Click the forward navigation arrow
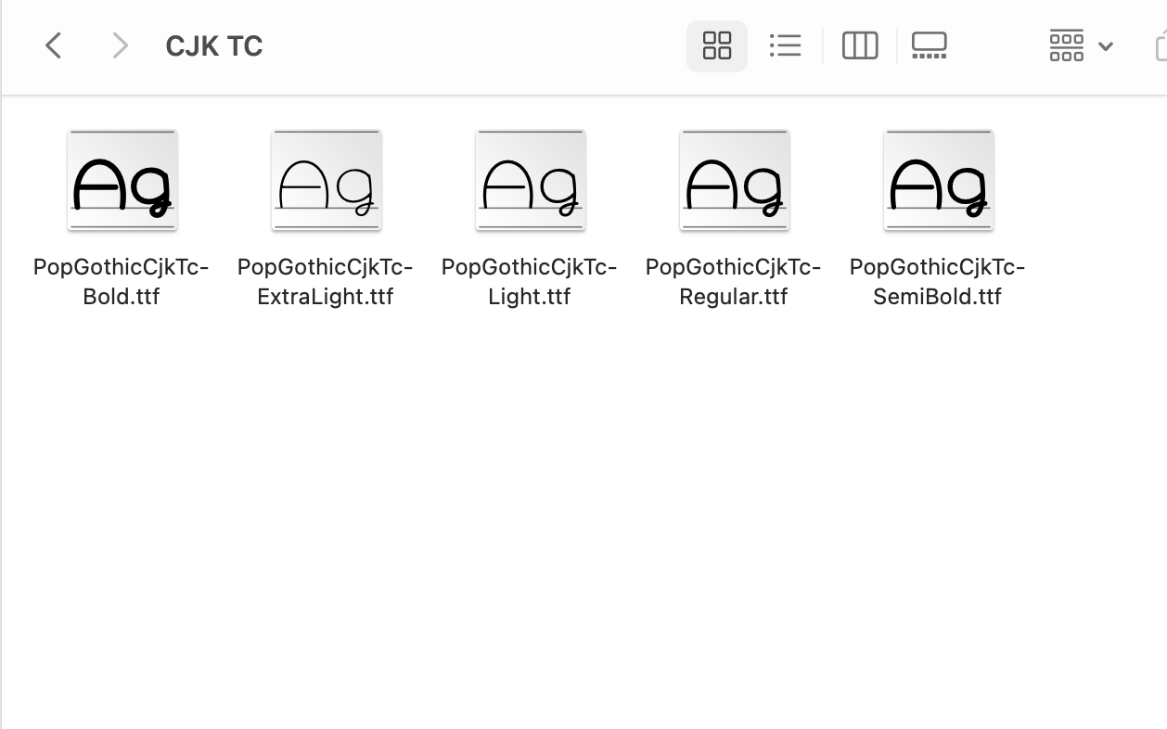1167x729 pixels. 120,45
